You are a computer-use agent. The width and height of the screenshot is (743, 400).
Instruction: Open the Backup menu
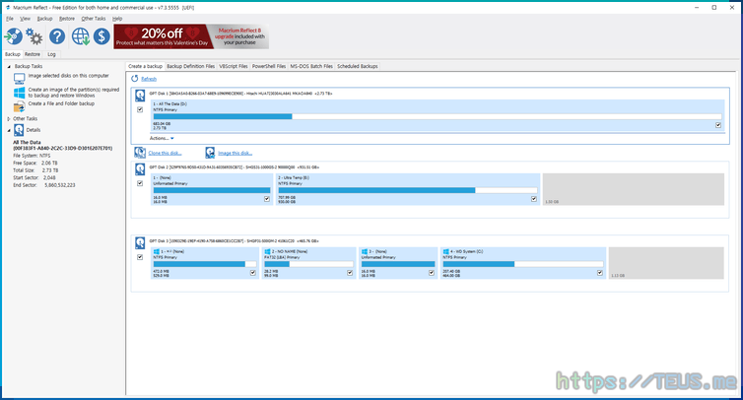coord(44,19)
